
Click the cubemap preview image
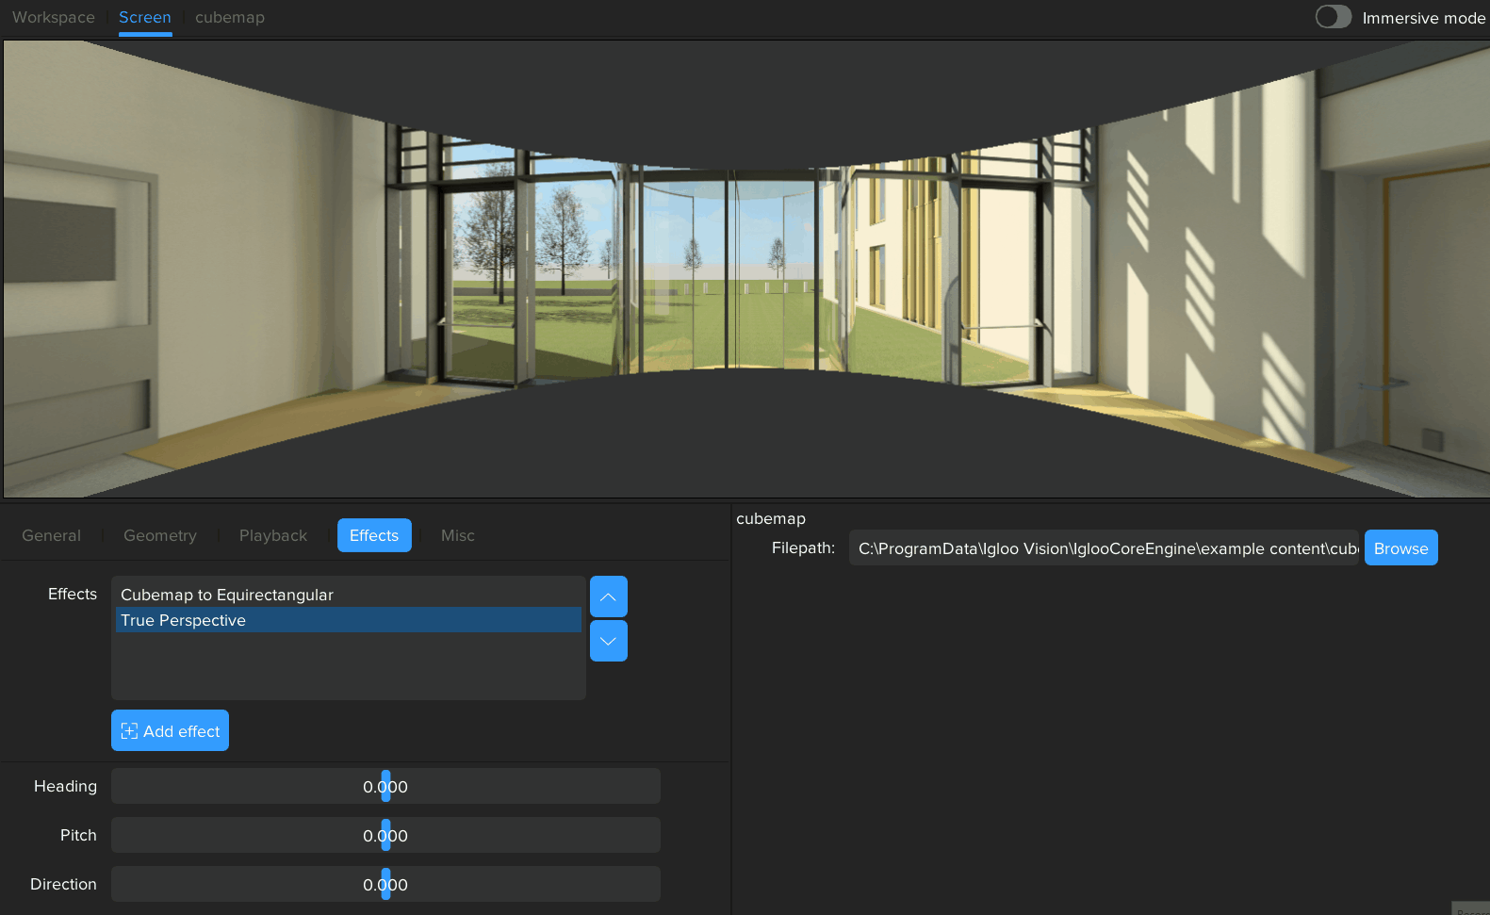(x=745, y=269)
